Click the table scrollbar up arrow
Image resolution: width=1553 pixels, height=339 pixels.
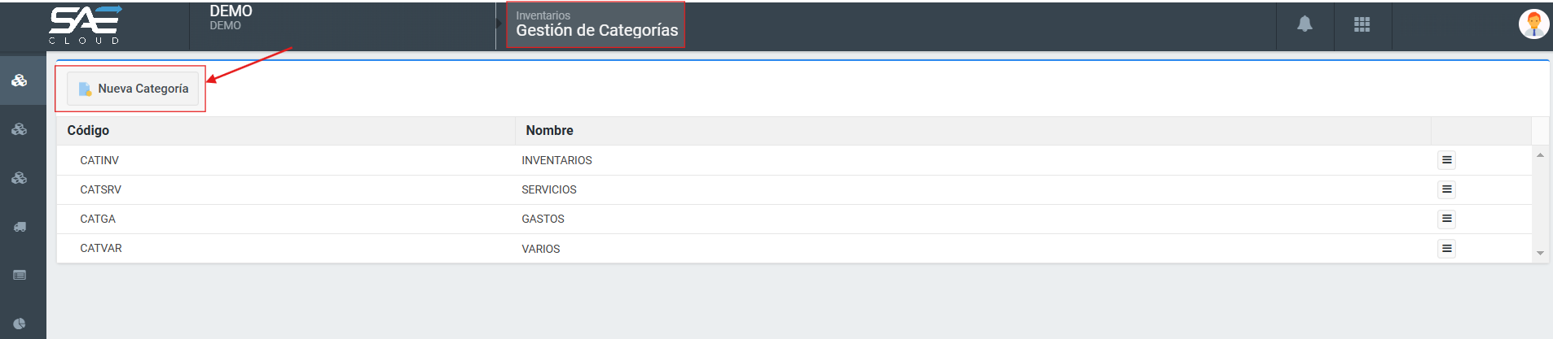tap(1540, 155)
